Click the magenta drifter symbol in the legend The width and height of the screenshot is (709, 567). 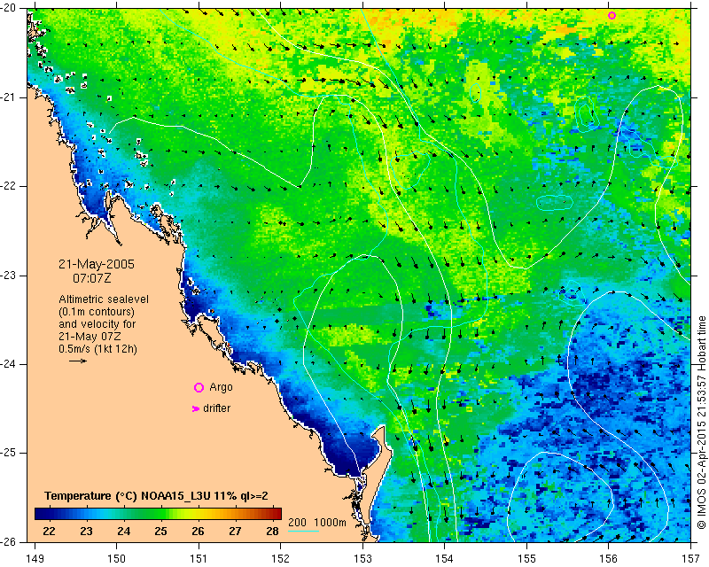click(196, 408)
